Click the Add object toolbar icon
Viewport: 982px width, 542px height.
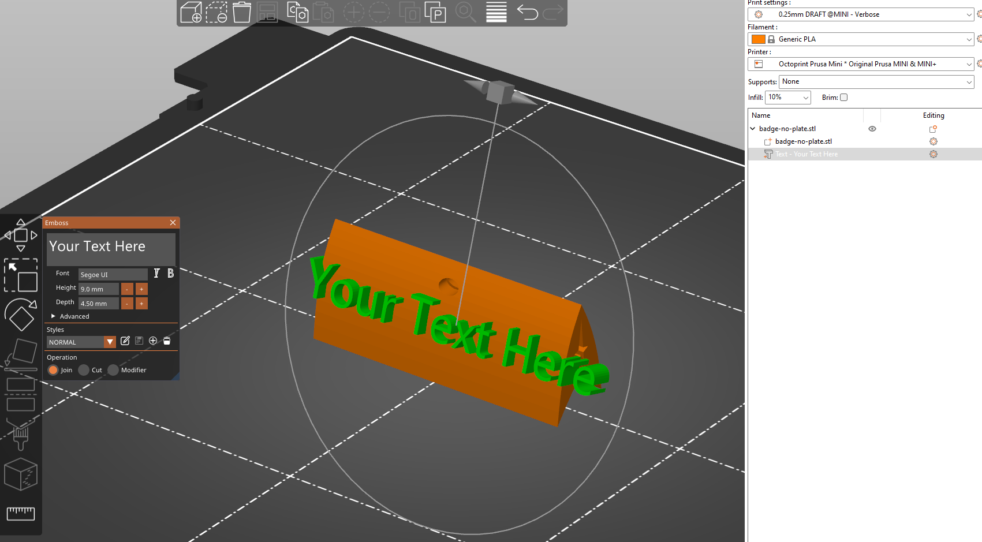pos(191,12)
